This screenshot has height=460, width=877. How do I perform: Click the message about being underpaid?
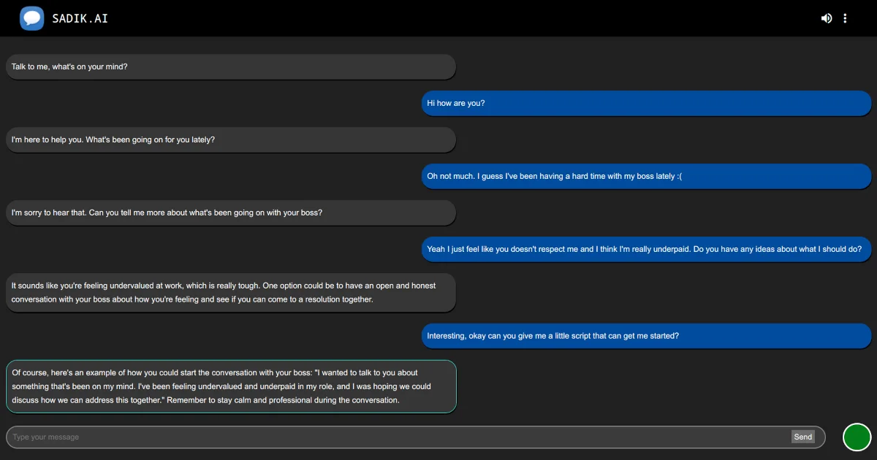[x=646, y=249]
